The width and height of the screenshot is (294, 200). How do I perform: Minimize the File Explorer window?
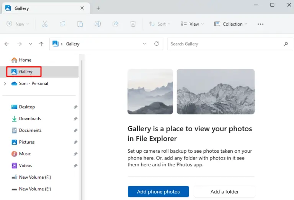256,5
